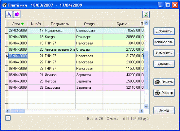Print with the Печать button
Image resolution: width=180 pixels, height=131 pixels.
(x=164, y=82)
